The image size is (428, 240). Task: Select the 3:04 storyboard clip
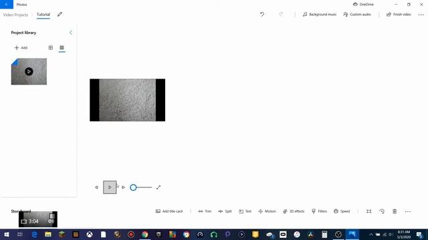pos(38,219)
